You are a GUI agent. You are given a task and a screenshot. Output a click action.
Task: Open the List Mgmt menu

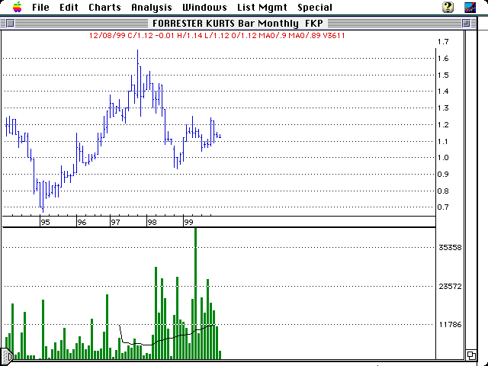[x=262, y=8]
